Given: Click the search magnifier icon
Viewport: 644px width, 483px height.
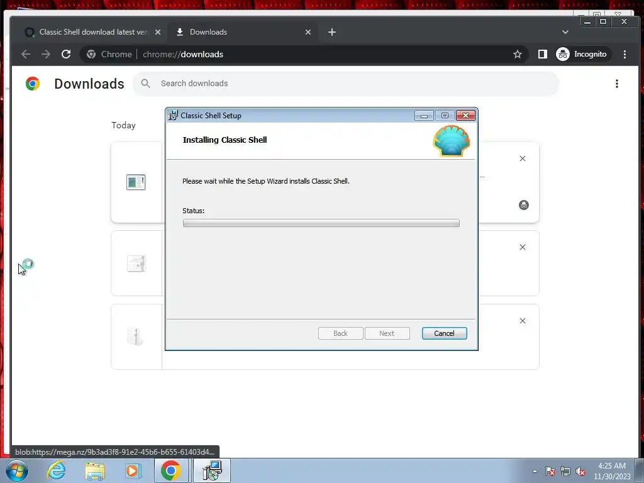Looking at the screenshot, I should tap(145, 84).
